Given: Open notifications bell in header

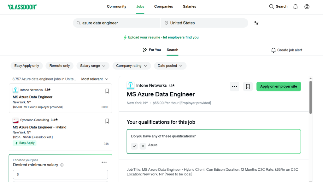Looking at the screenshot, I should click(x=295, y=7).
